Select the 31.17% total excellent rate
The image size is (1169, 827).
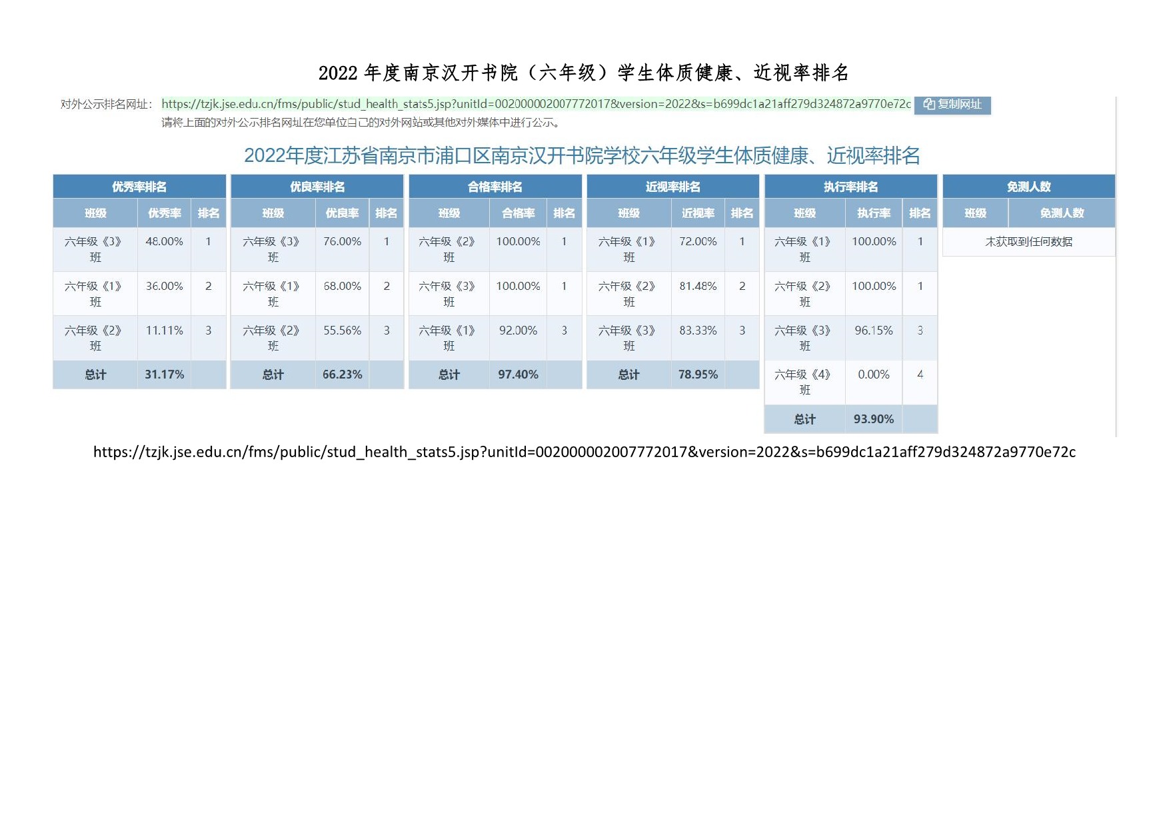pos(165,375)
